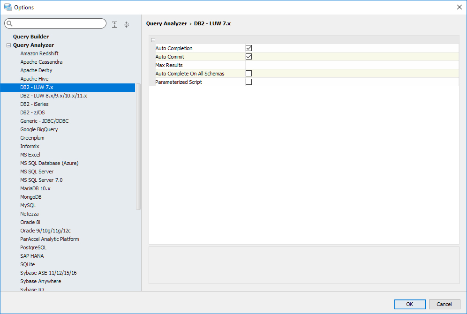Click the Max Results value field
Screen dimensions: 467x314
[x=352, y=65]
